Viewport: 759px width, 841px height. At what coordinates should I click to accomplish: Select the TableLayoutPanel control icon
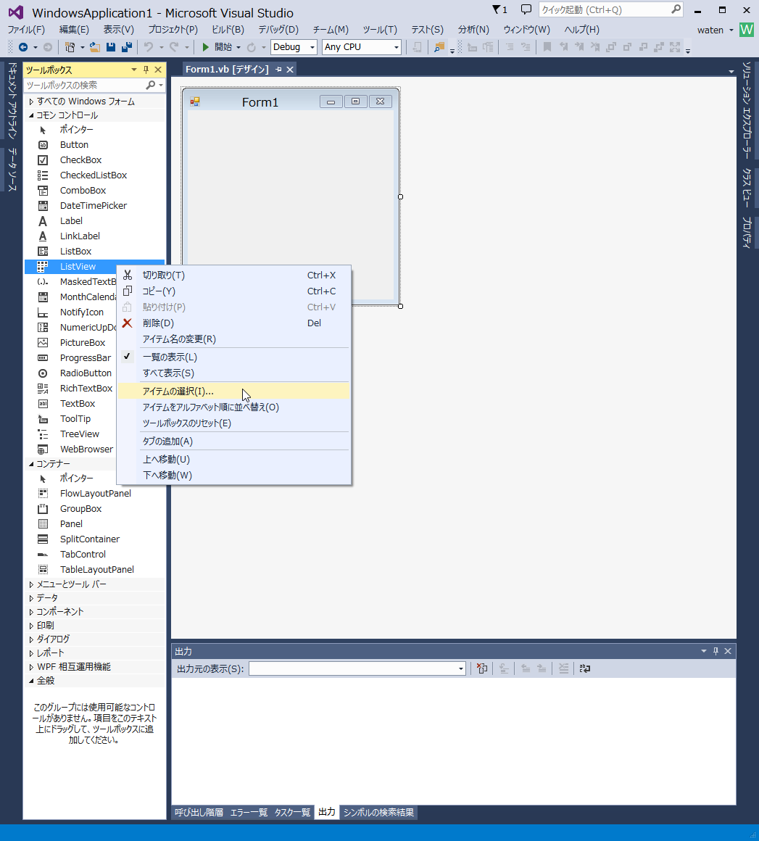pos(43,570)
